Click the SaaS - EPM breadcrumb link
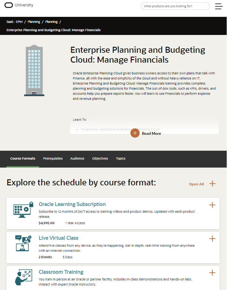 tap(14, 22)
